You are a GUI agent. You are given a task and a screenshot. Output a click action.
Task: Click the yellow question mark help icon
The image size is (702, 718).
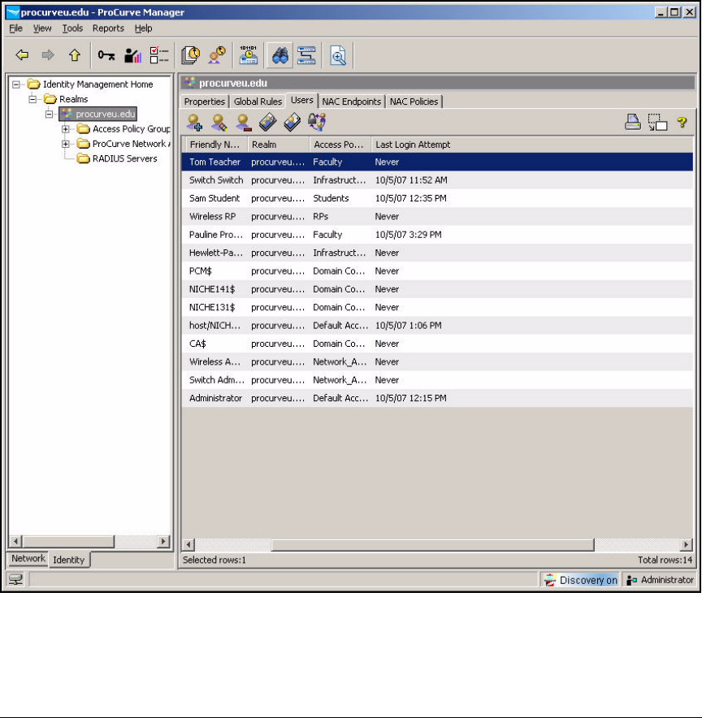click(x=682, y=123)
